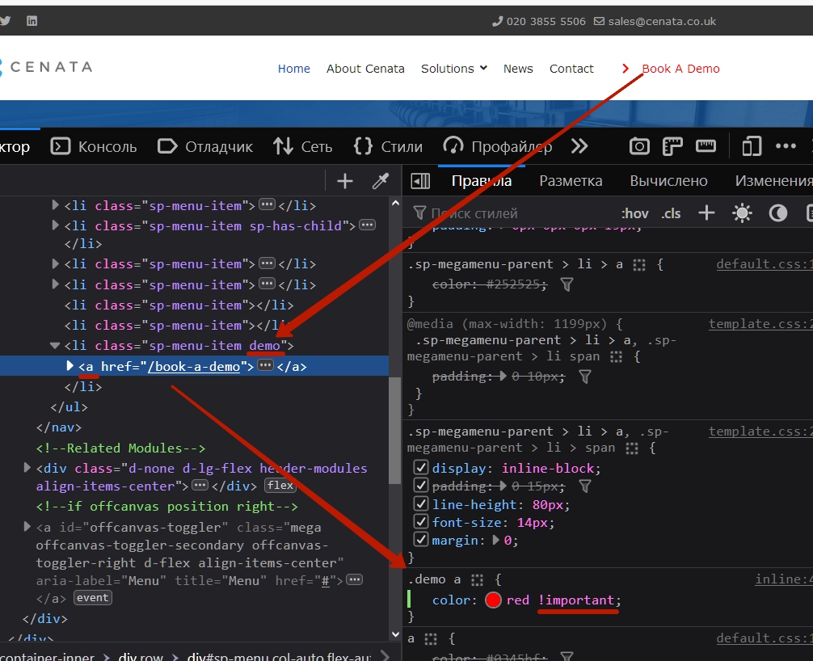Open the Вычислено sidebar tab
Viewport: 813px width, 661px height.
tap(668, 181)
